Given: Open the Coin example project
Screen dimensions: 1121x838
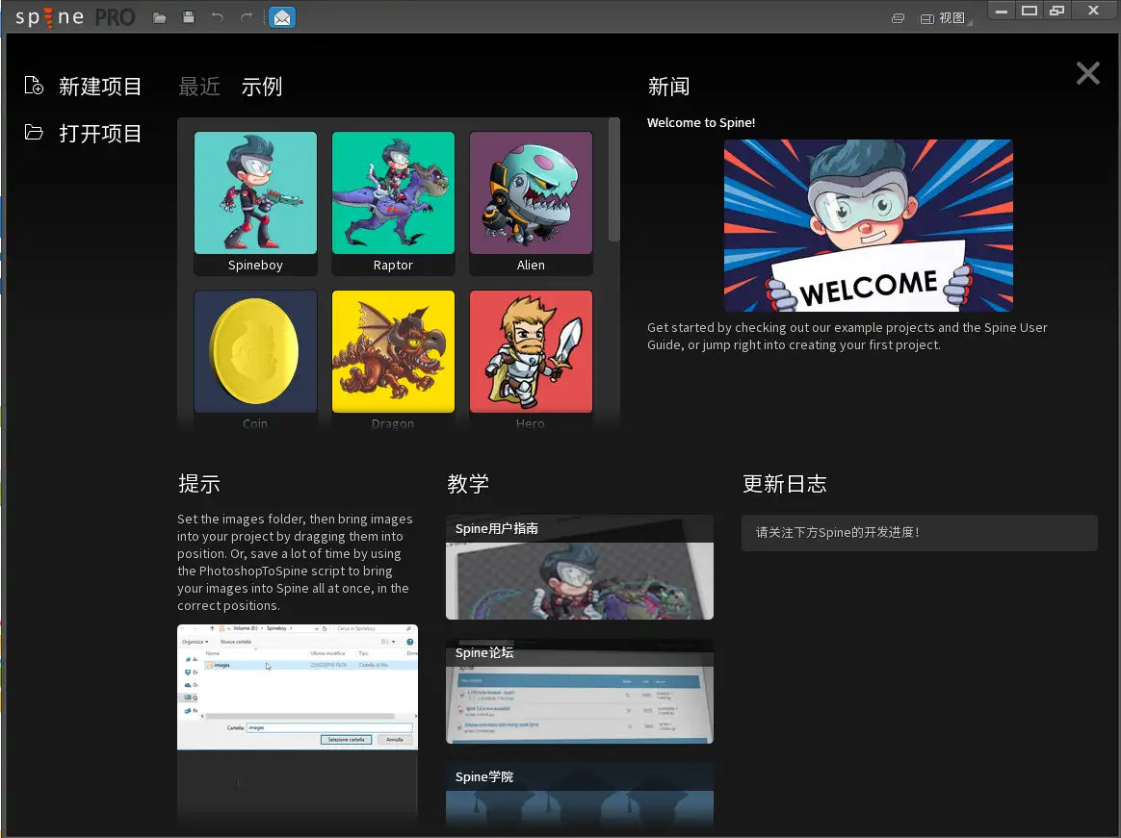Looking at the screenshot, I should [x=255, y=359].
